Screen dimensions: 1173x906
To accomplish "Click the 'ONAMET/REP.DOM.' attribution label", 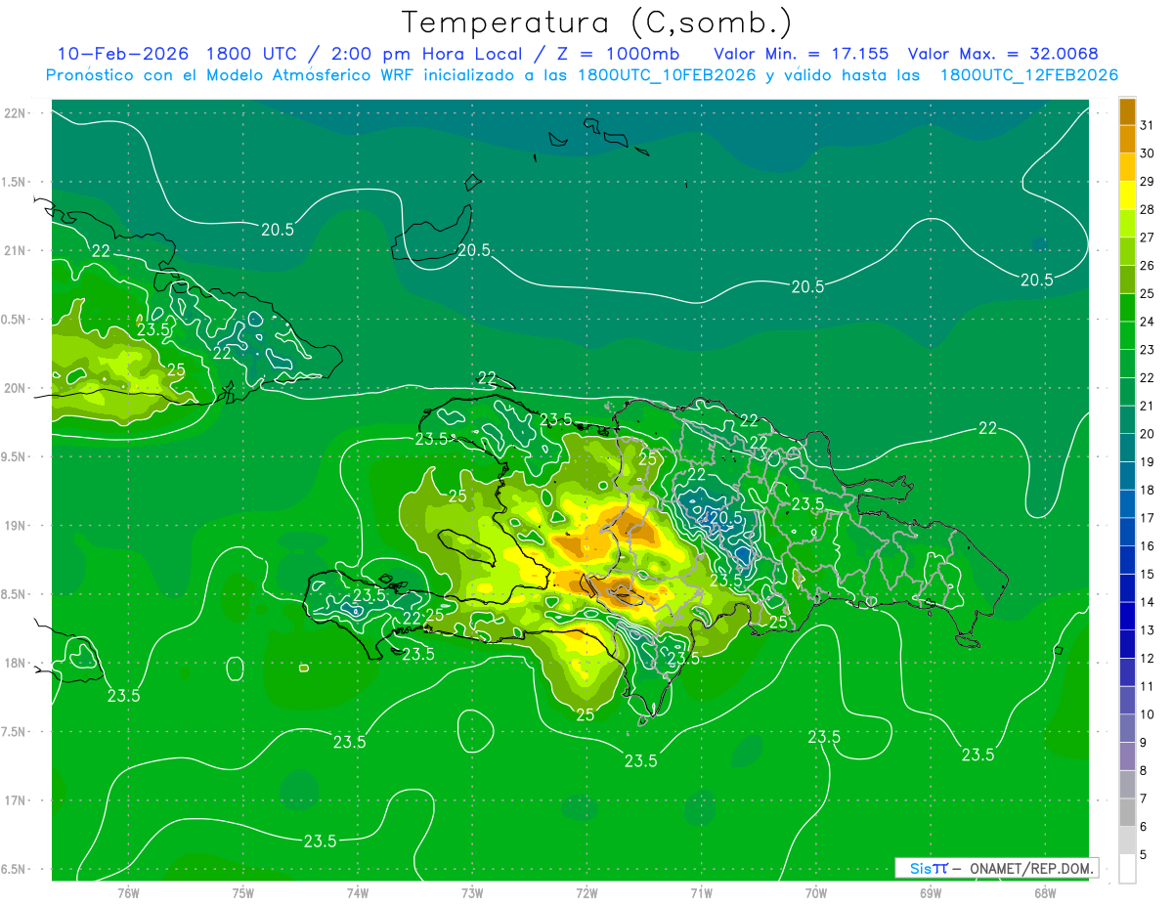I will click(1030, 868).
